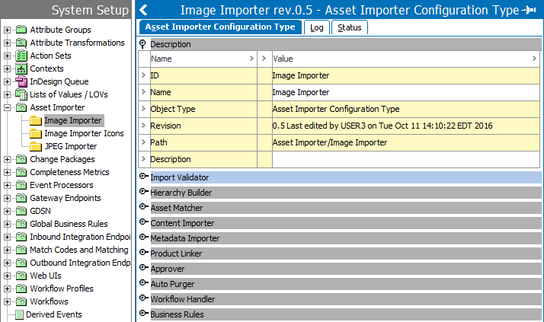Expand the Hierarchy Builder section
This screenshot has height=322, width=544.
143,193
